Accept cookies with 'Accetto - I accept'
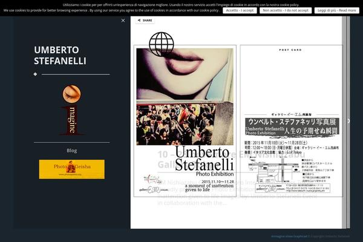The width and height of the screenshot is (363, 242). click(240, 10)
